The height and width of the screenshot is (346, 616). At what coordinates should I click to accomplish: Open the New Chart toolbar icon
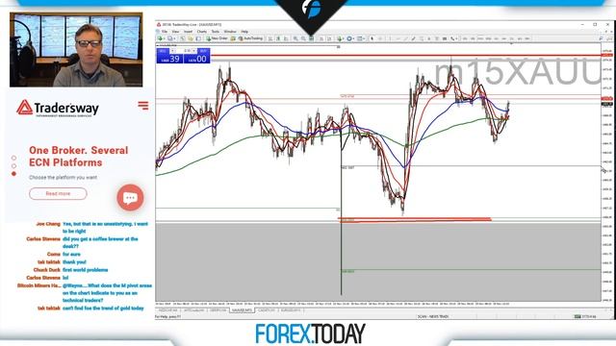click(x=160, y=38)
